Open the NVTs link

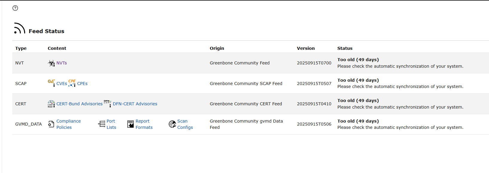coord(62,63)
